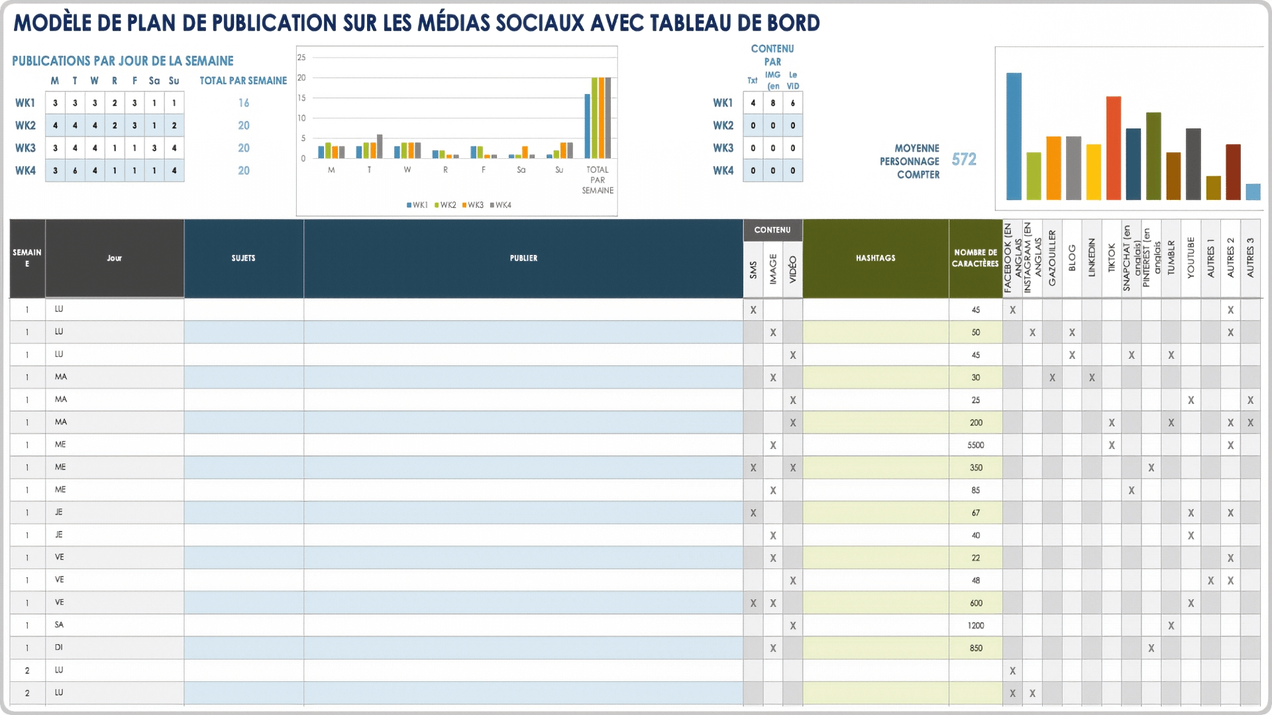This screenshot has width=1272, height=715.
Task: Select the WK1 weekly total value 16
Action: [x=244, y=103]
